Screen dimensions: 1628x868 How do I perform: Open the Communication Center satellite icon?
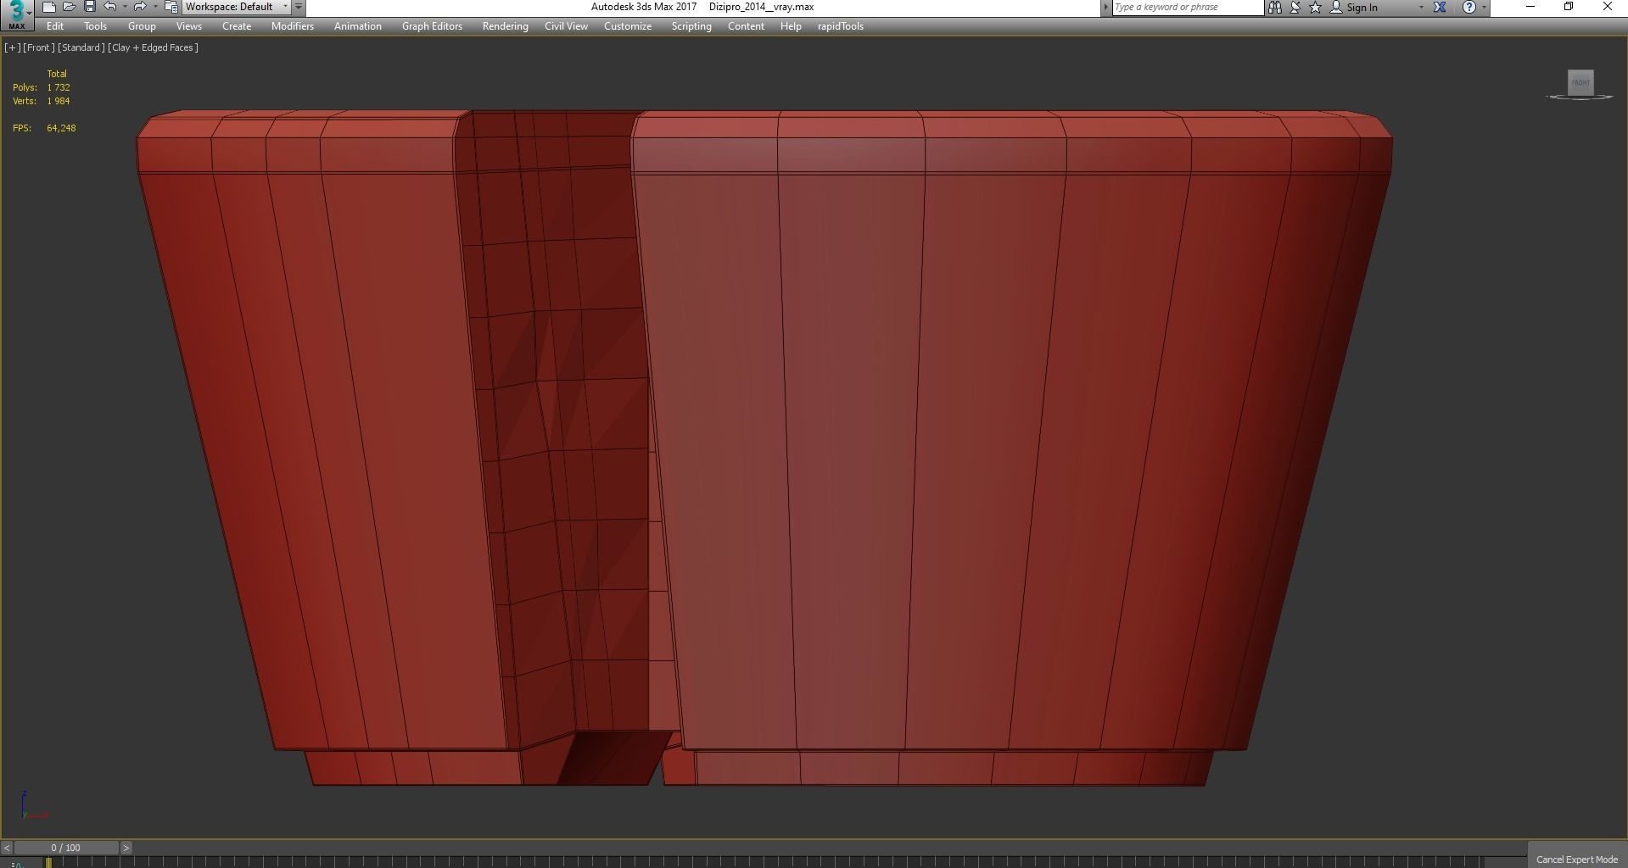[x=1295, y=7]
